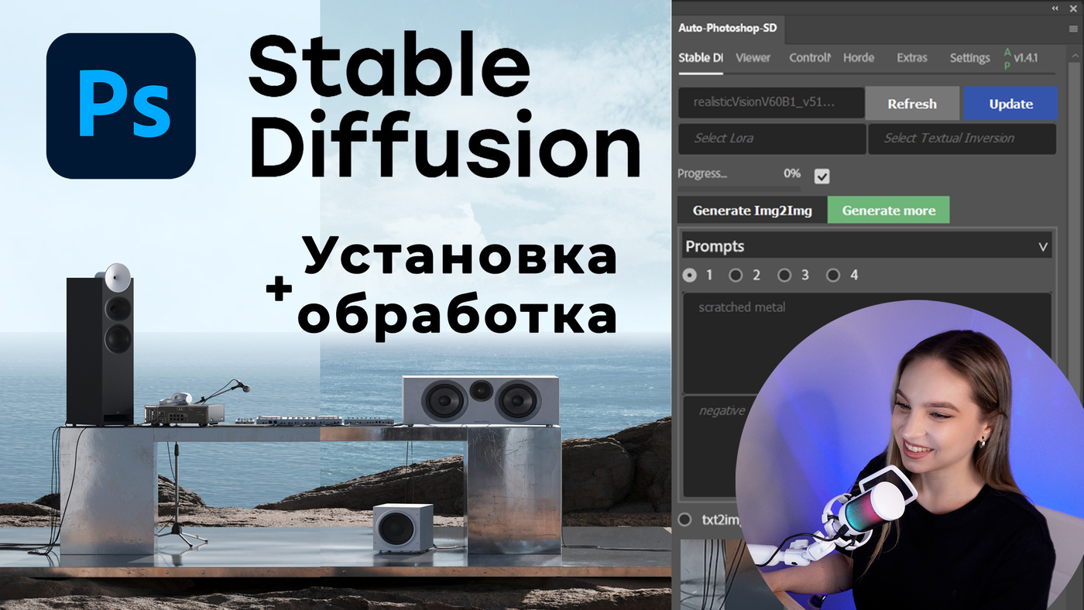
Task: Click the green Generate more button
Action: [x=888, y=210]
